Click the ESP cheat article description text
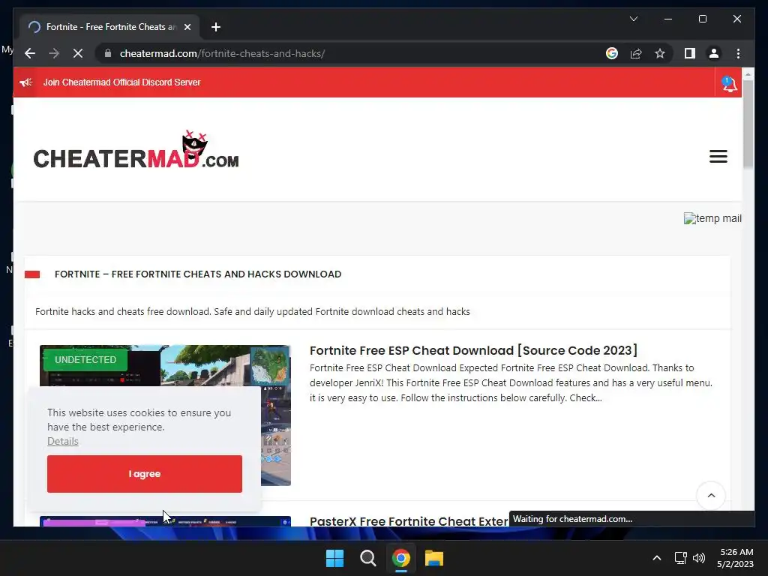Image resolution: width=768 pixels, height=576 pixels. (x=511, y=383)
